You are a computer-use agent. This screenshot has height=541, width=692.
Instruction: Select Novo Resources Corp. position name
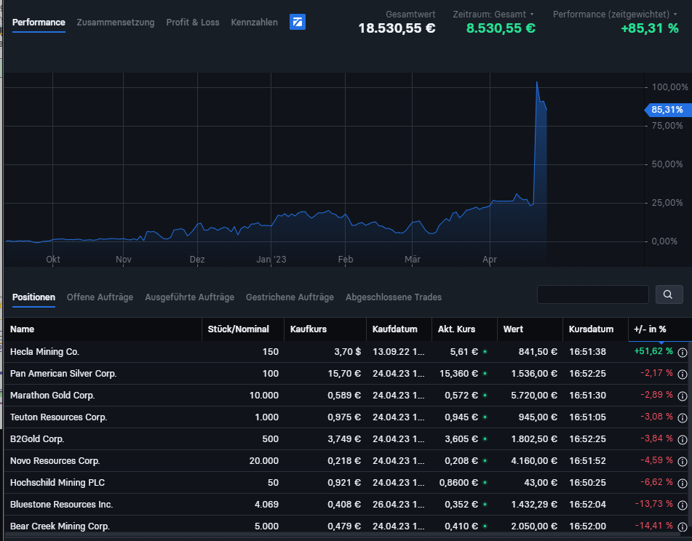(55, 461)
